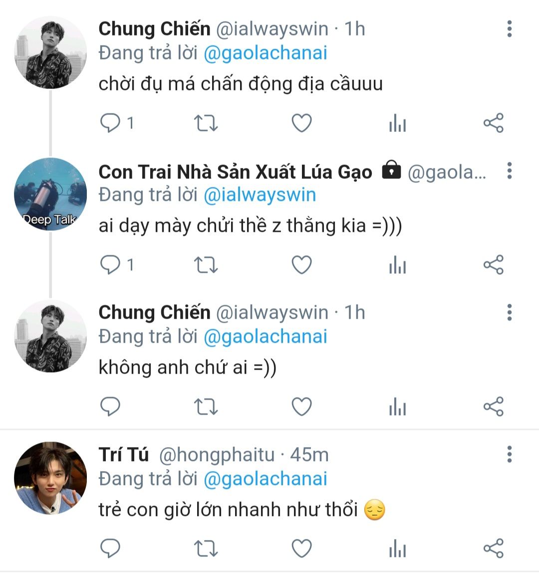
Task: Reply to the "chời đụ má chấn động" tweet
Action: pyautogui.click(x=111, y=123)
